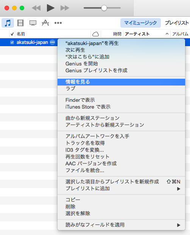Open the TV Shows library icon
Screen dimensions: 190x235
pyautogui.click(x=33, y=23)
